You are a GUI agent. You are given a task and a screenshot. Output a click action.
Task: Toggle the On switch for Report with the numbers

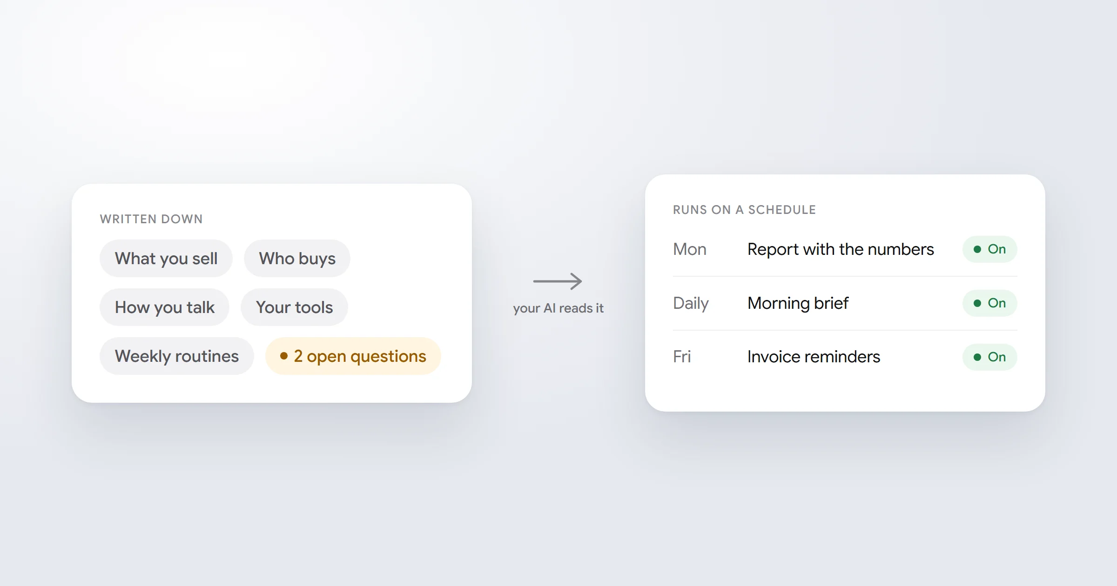[x=989, y=249]
